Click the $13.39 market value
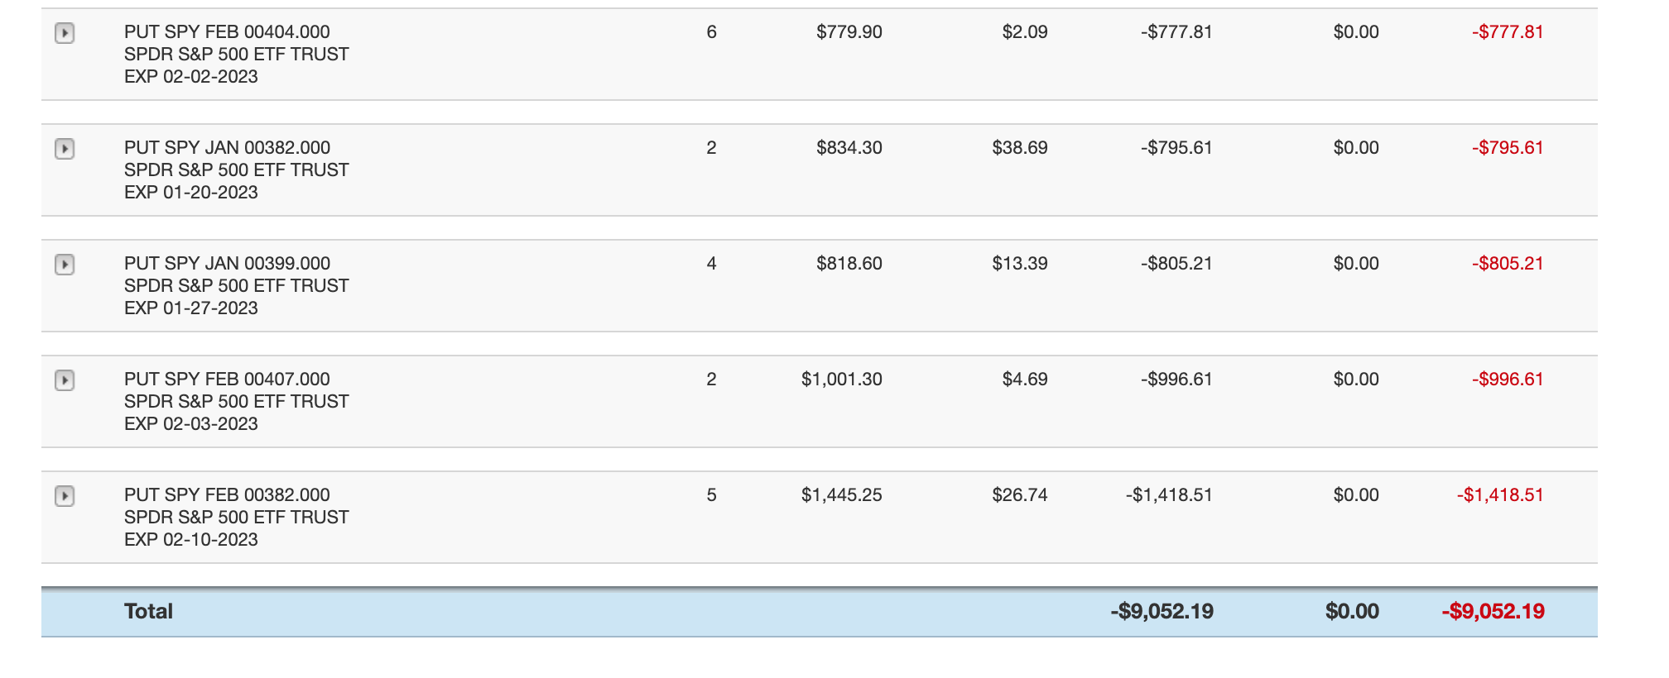This screenshot has width=1669, height=678. click(1019, 264)
